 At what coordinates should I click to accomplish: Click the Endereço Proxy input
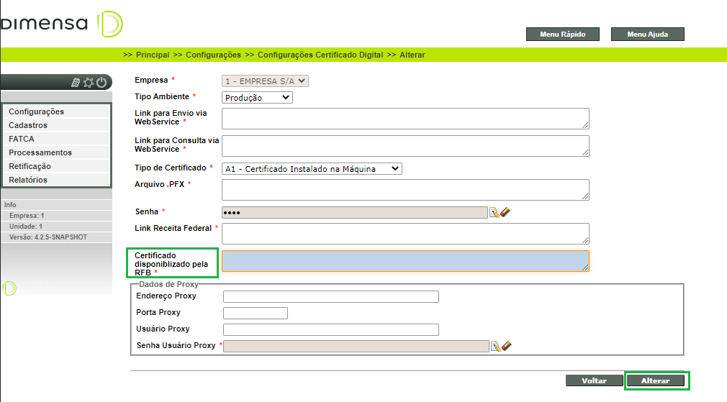331,296
